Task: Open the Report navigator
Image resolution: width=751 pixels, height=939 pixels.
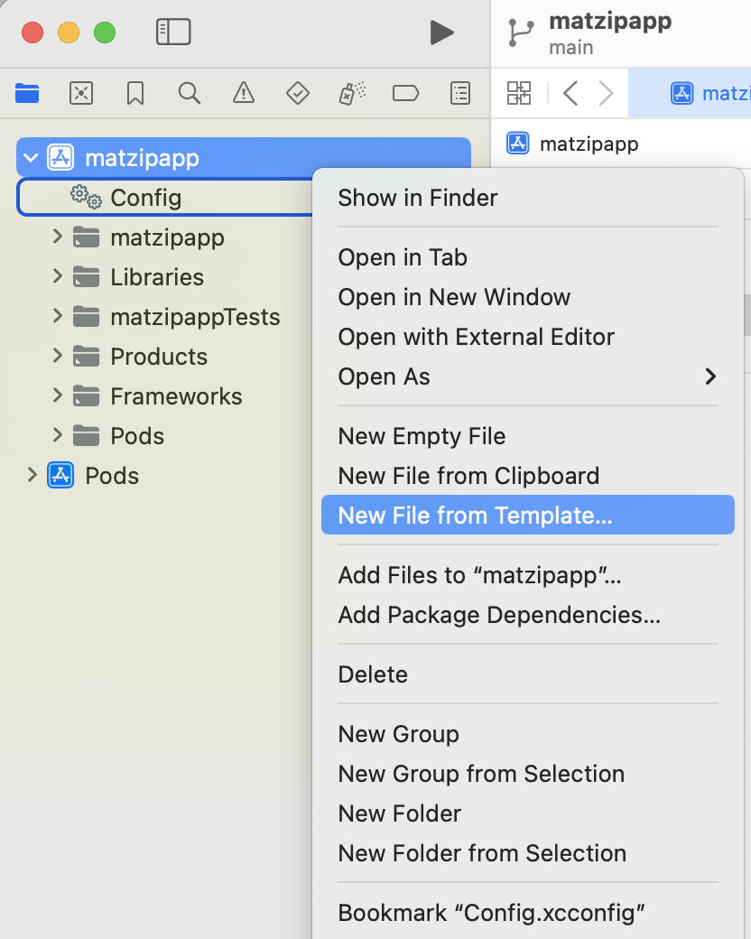Action: pyautogui.click(x=460, y=93)
